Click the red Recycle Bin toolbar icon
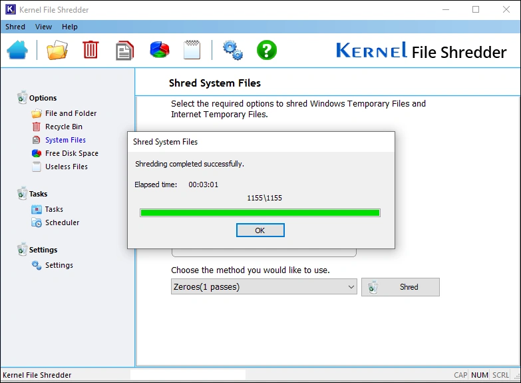This screenshot has height=383, width=521. pyautogui.click(x=90, y=51)
